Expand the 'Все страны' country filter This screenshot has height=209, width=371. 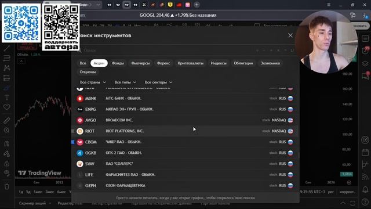coord(93,82)
